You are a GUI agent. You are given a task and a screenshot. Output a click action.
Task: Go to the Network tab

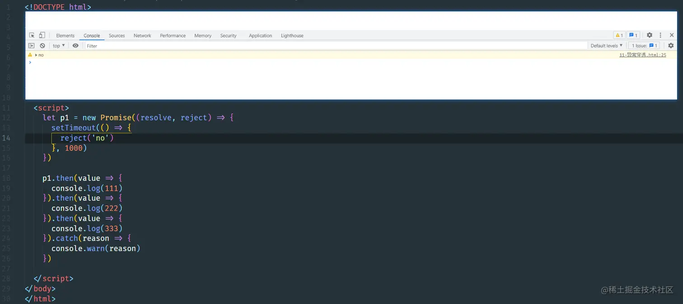[142, 36]
